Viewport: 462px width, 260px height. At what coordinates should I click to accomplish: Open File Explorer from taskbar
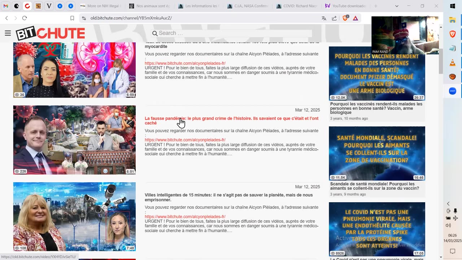[453, 20]
